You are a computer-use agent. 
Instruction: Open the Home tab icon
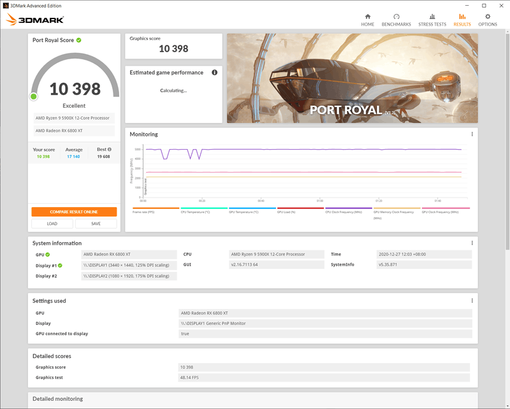(368, 17)
